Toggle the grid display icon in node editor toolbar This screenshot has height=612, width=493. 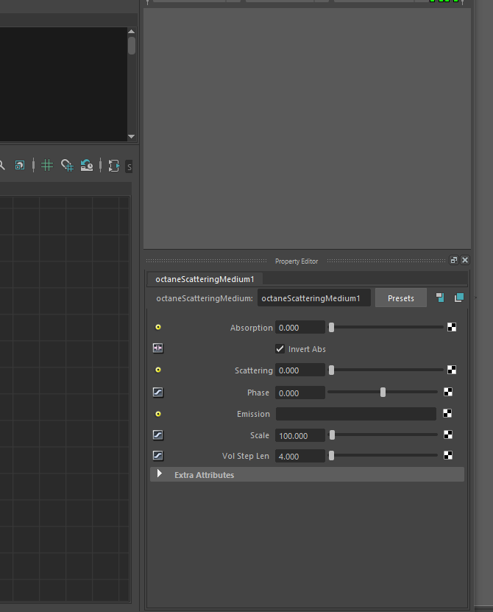click(47, 165)
